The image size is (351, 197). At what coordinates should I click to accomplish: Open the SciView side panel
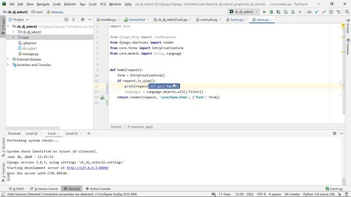pyautogui.click(x=348, y=26)
